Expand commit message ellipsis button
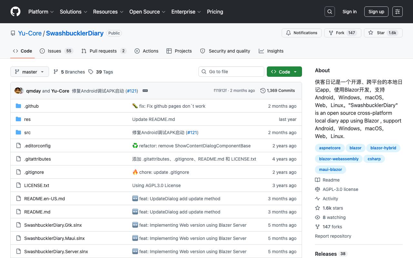This screenshot has height=258, width=413. click(145, 91)
